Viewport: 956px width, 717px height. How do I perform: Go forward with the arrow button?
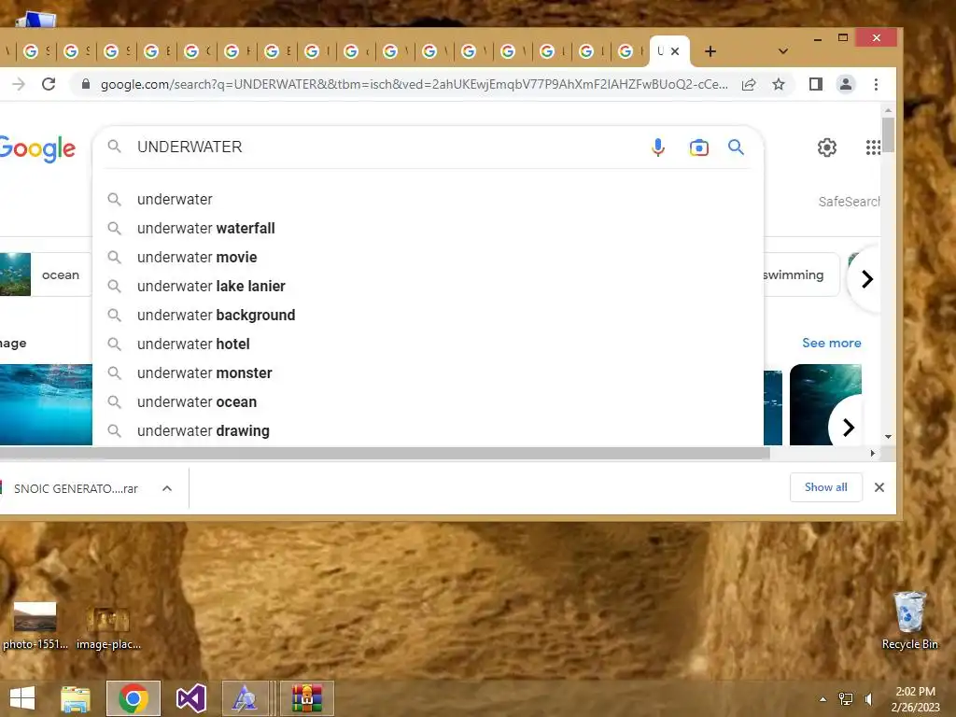(x=19, y=84)
